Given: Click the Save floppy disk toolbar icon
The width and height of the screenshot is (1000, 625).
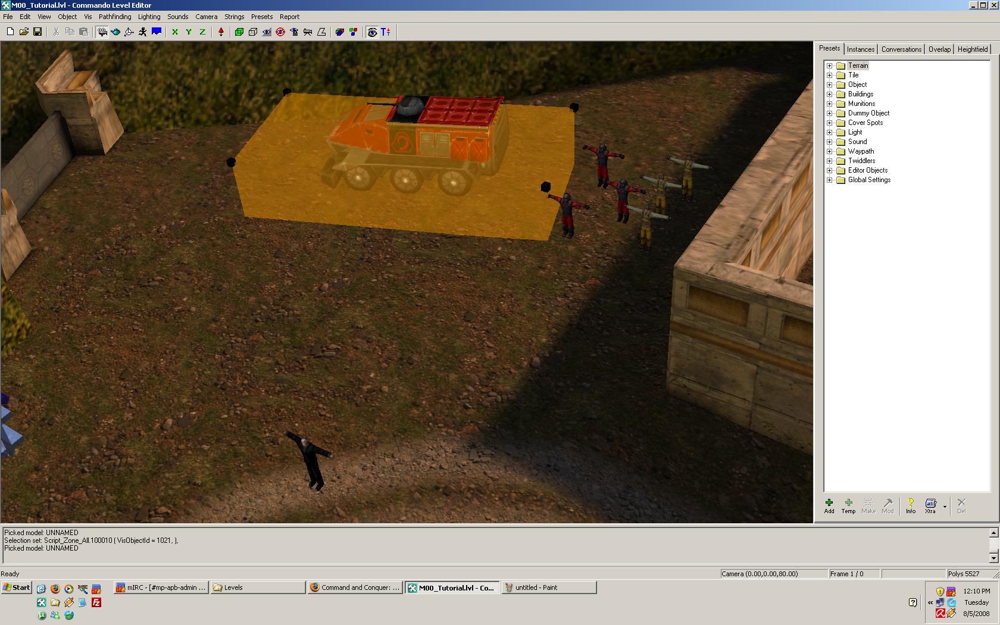Looking at the screenshot, I should [37, 32].
